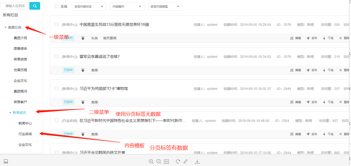Click ID: 2949 text
This screenshot has width=351, height=166.
coord(284,89)
